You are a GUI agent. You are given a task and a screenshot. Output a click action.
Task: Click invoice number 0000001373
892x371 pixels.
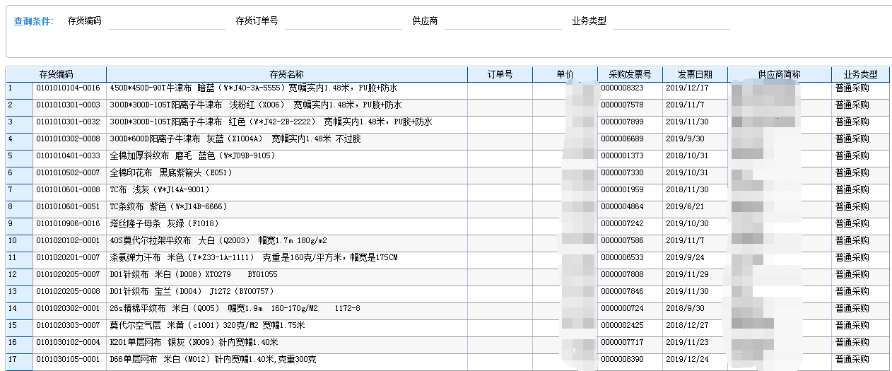pos(622,156)
